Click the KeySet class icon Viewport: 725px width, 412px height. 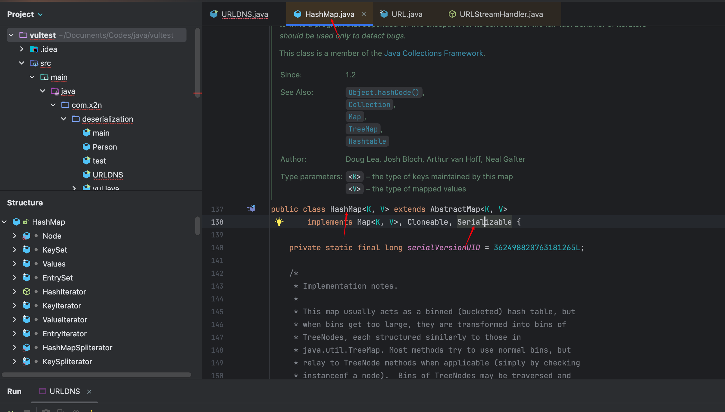tap(27, 250)
